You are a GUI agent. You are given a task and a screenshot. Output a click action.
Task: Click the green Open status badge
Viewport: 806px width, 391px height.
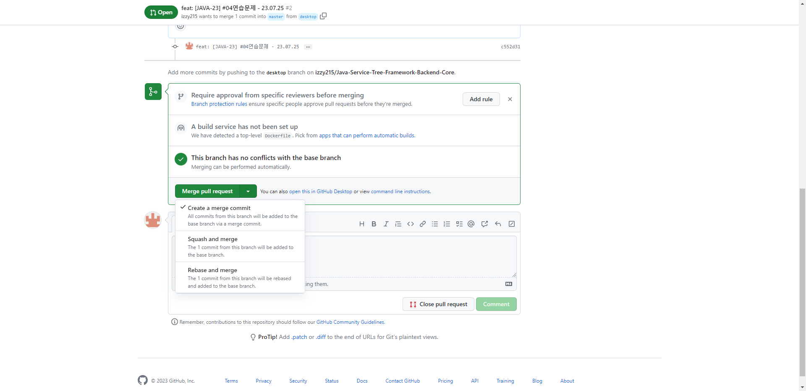coord(161,12)
